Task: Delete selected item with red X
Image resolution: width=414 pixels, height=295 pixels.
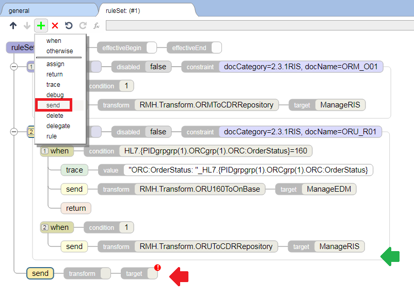Action: 55,26
